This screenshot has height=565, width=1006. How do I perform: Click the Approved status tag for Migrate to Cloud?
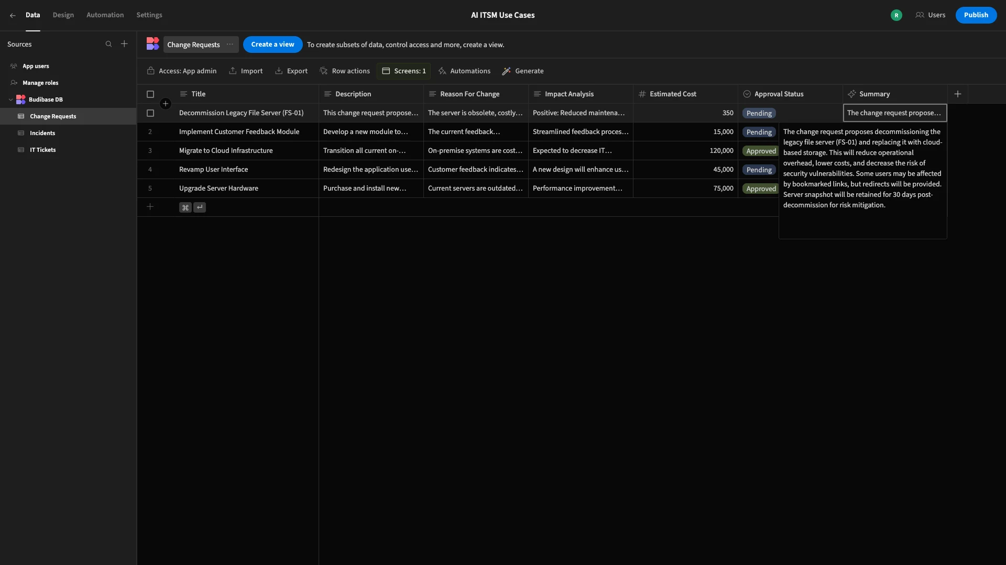point(761,151)
